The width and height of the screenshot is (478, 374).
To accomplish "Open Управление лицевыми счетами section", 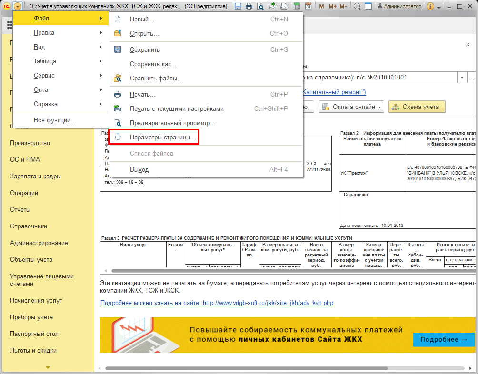I will click(42, 280).
